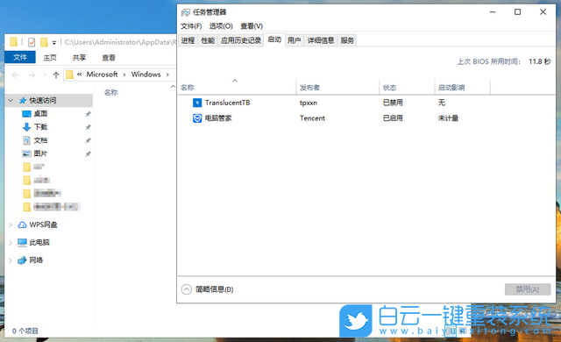The height and width of the screenshot is (342, 561).
Task: Click the 下载 download arrow icon
Action: point(26,127)
